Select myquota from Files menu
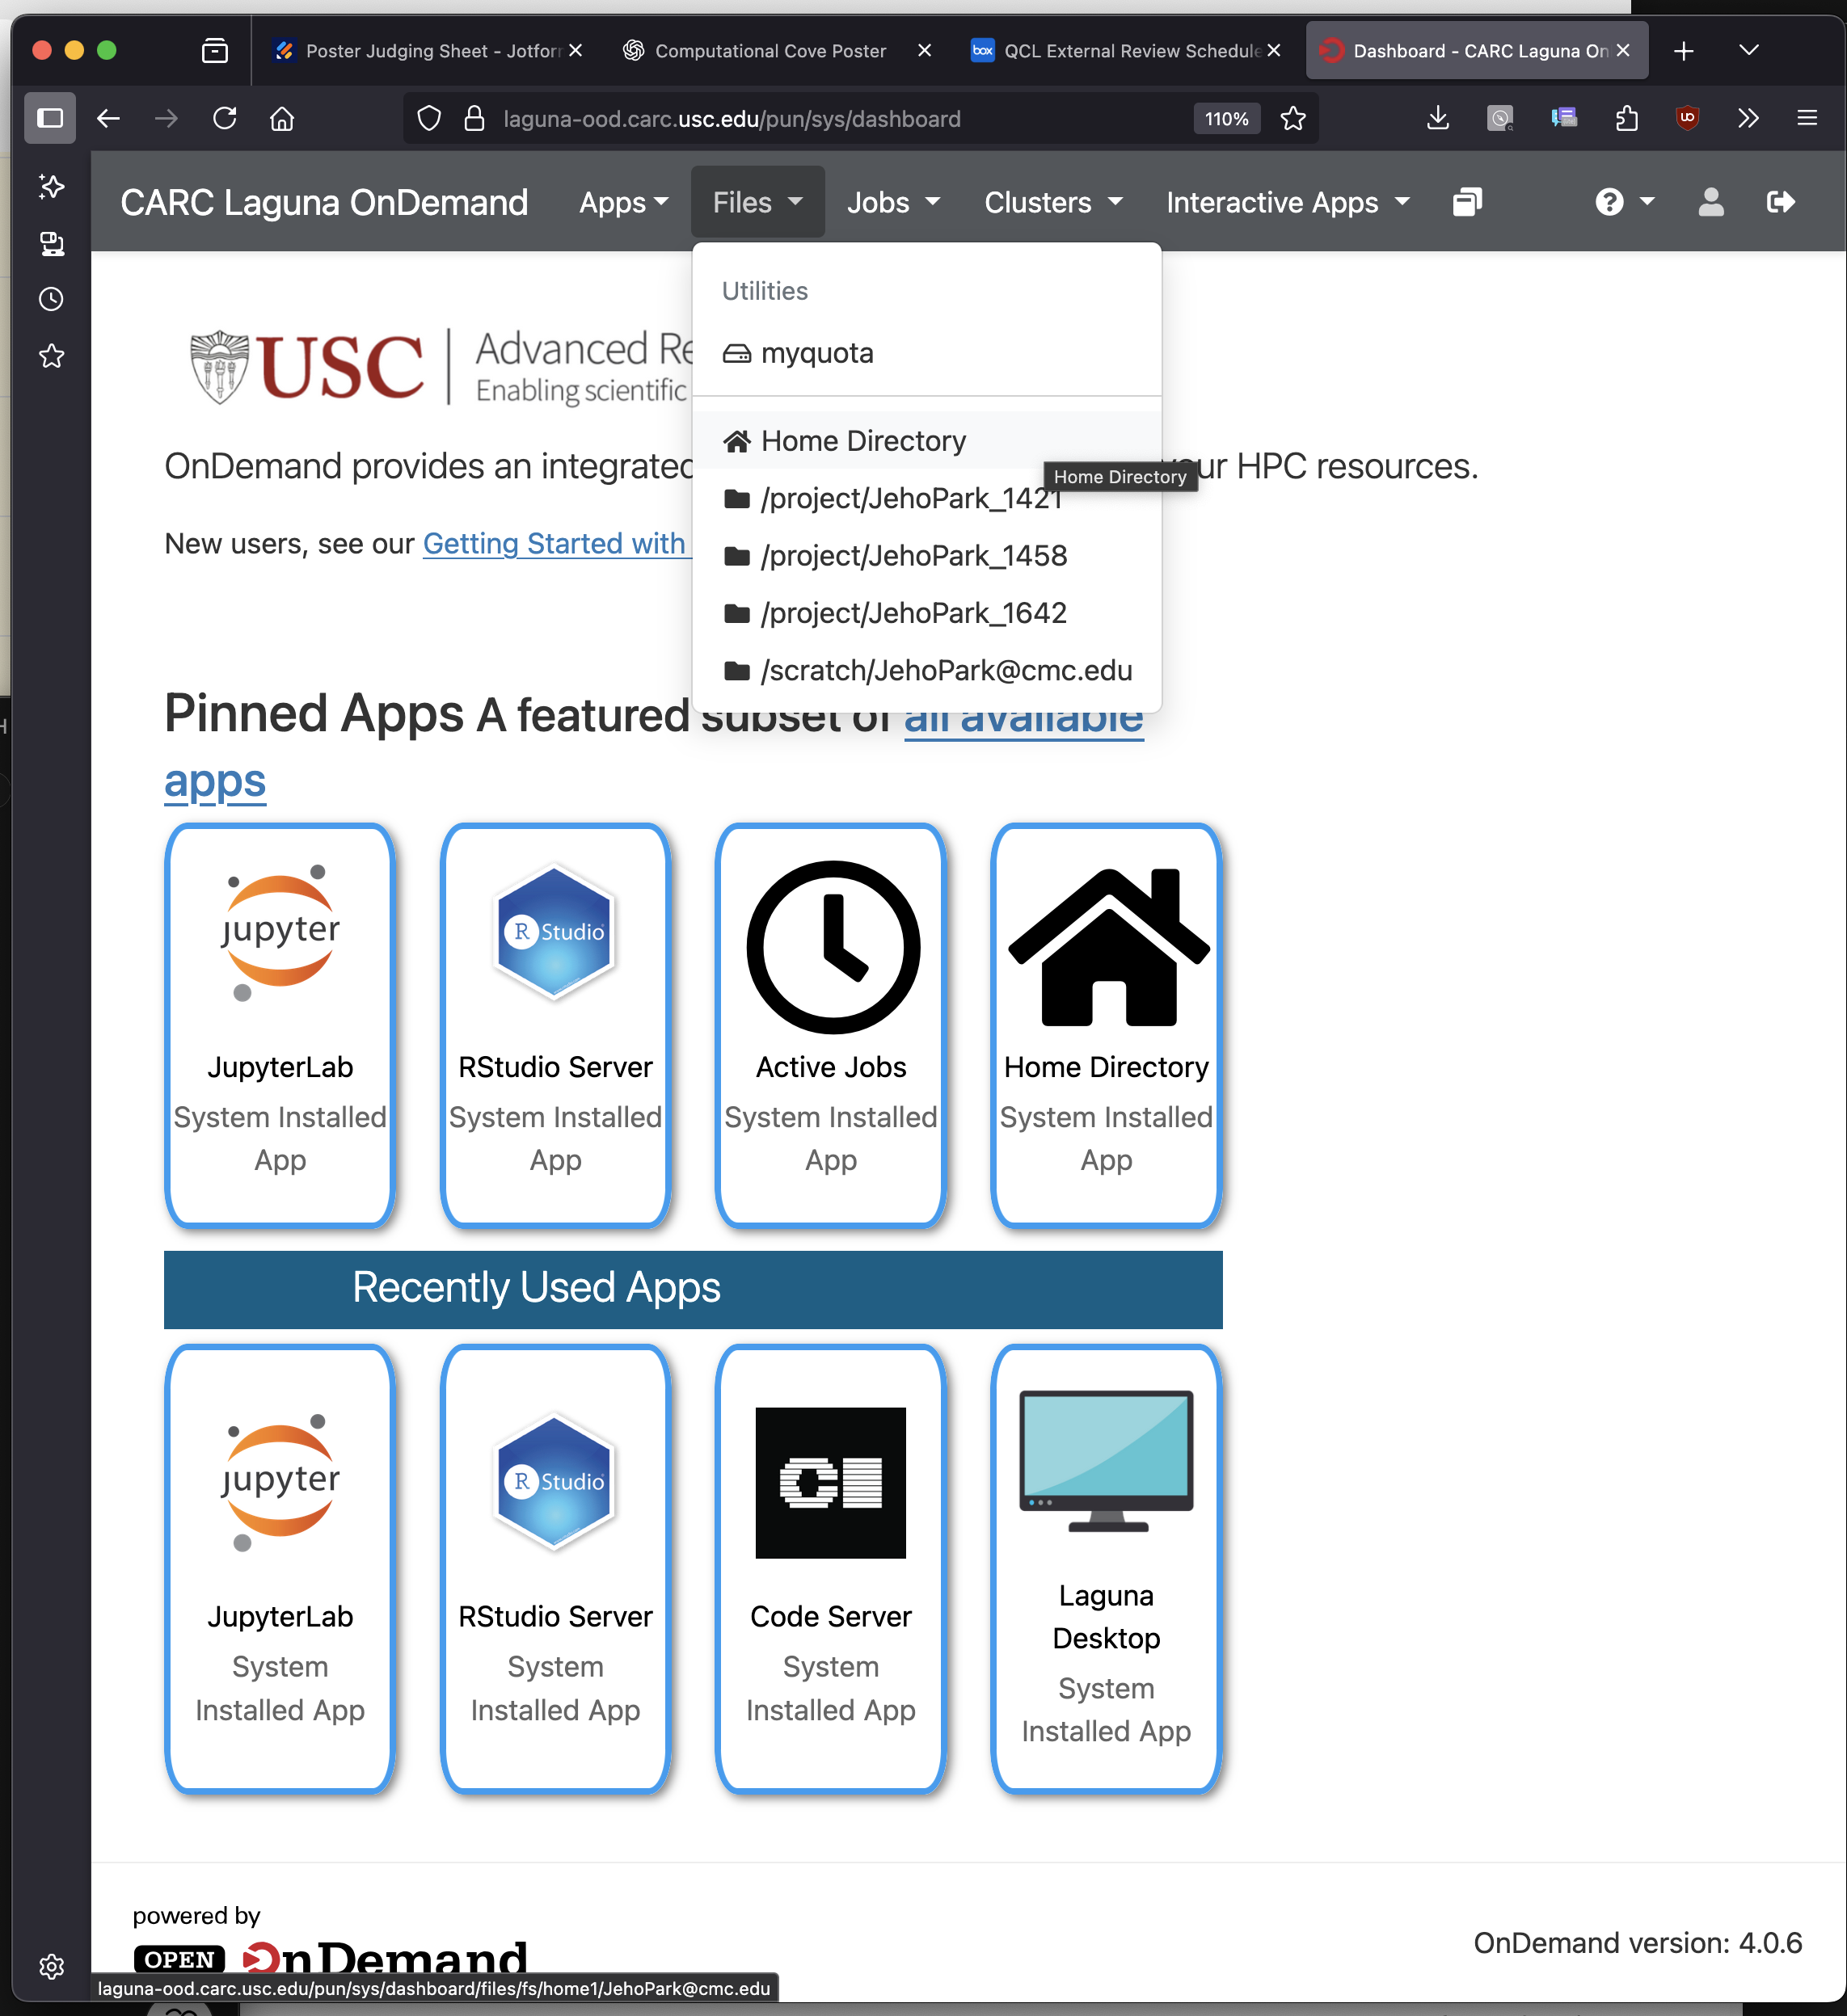 point(816,353)
